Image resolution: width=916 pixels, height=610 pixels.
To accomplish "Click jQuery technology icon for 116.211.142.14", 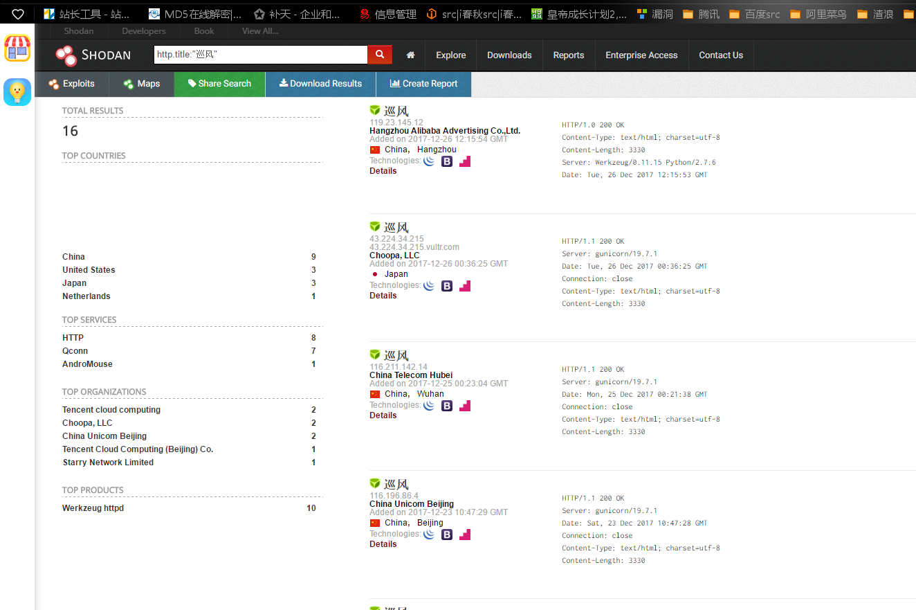I will 429,406.
